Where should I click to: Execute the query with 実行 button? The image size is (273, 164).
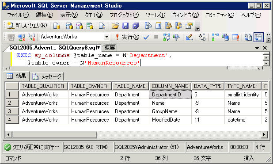pyautogui.click(x=127, y=37)
